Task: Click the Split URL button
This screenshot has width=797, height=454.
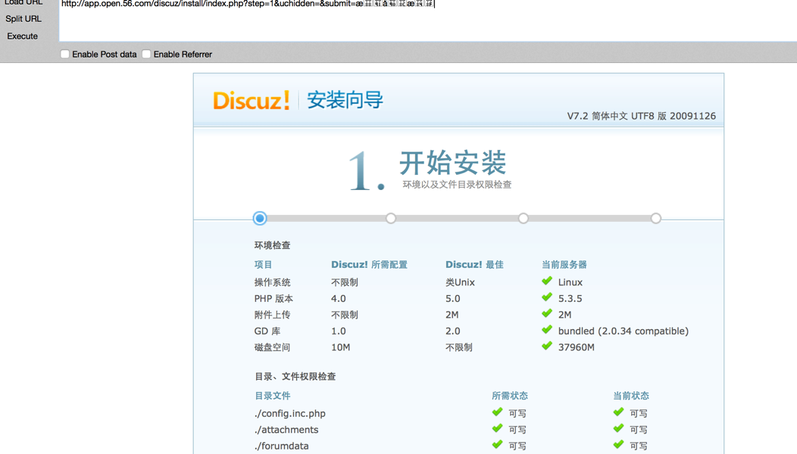Action: [23, 19]
